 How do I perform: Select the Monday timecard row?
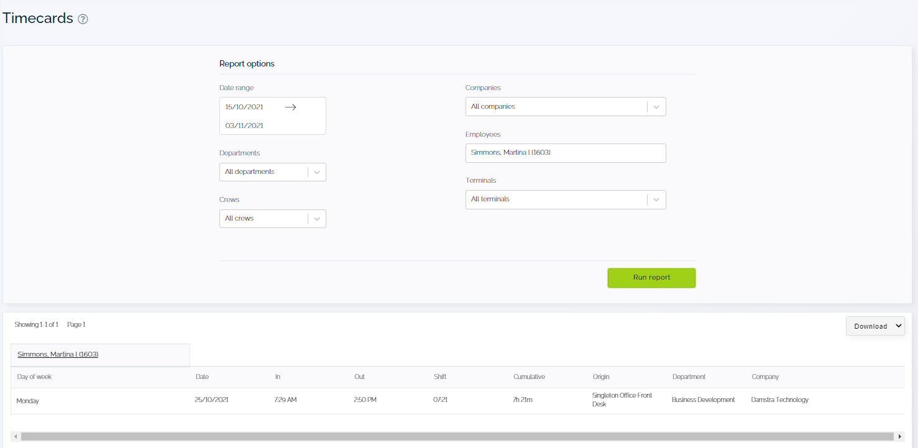click(28, 401)
